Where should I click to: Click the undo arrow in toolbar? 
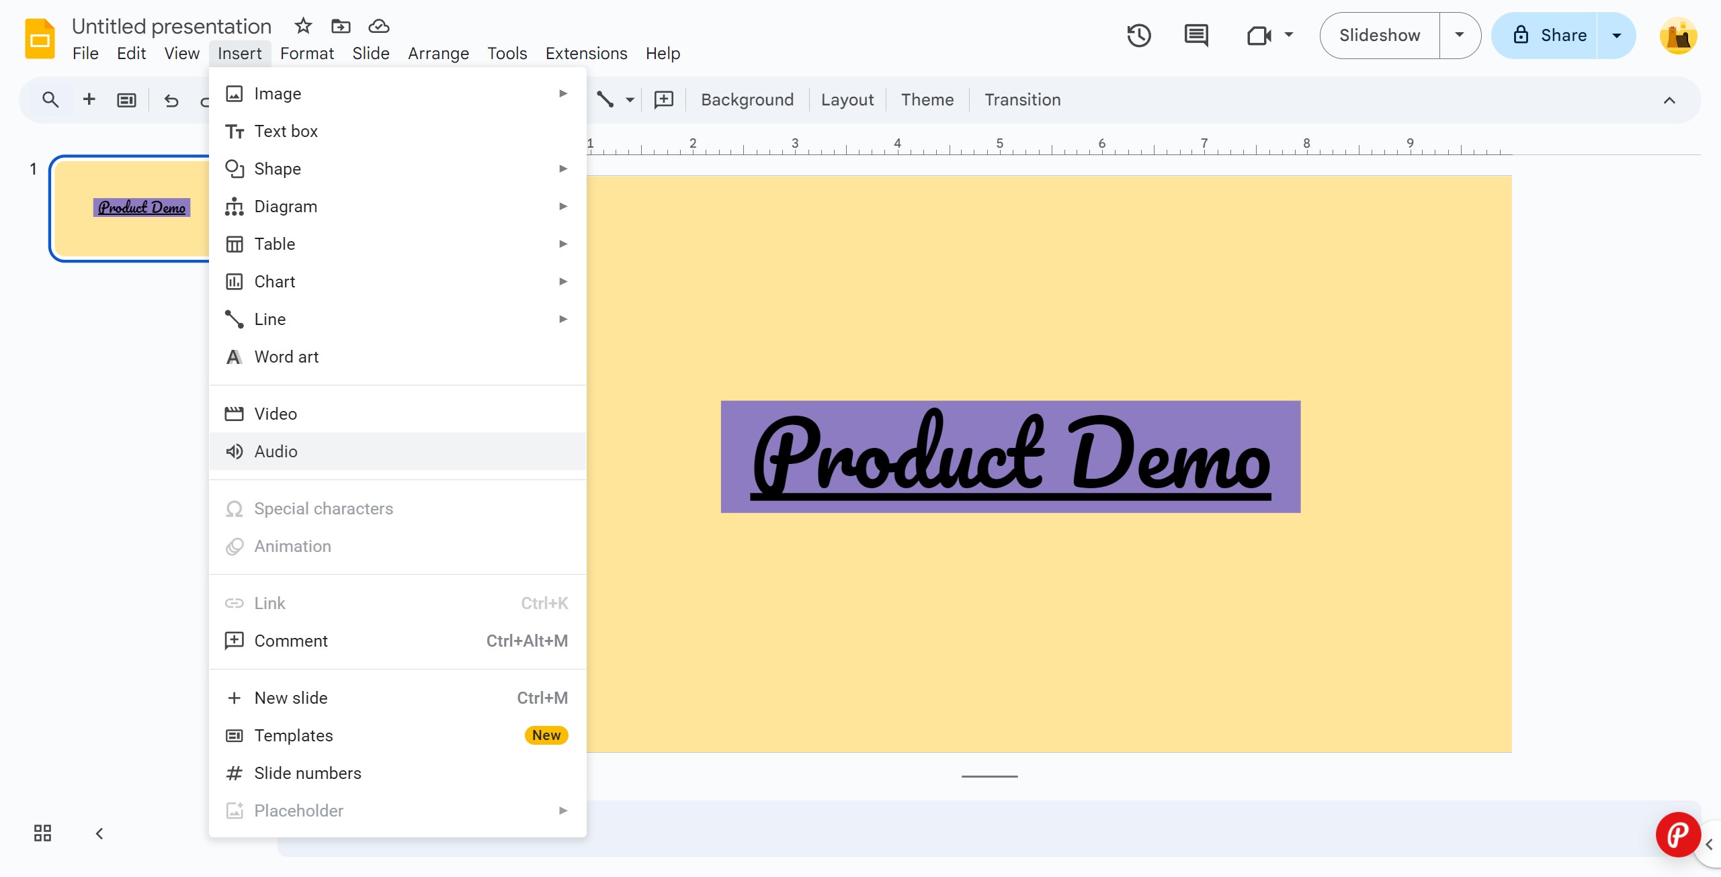point(171,100)
